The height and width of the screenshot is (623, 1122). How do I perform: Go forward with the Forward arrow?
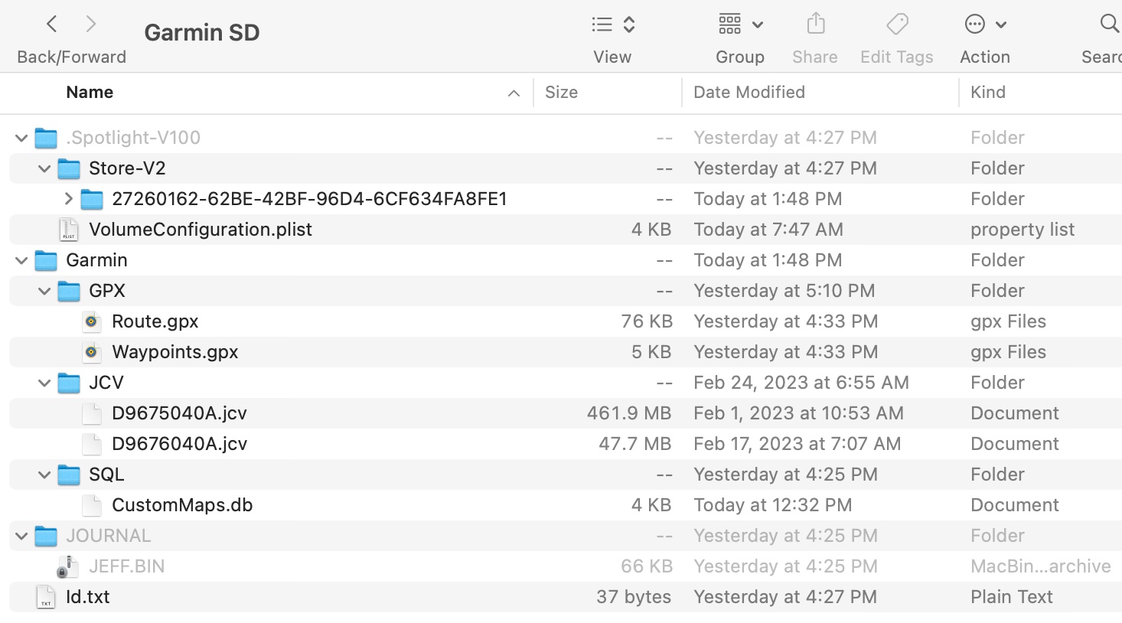pos(91,24)
